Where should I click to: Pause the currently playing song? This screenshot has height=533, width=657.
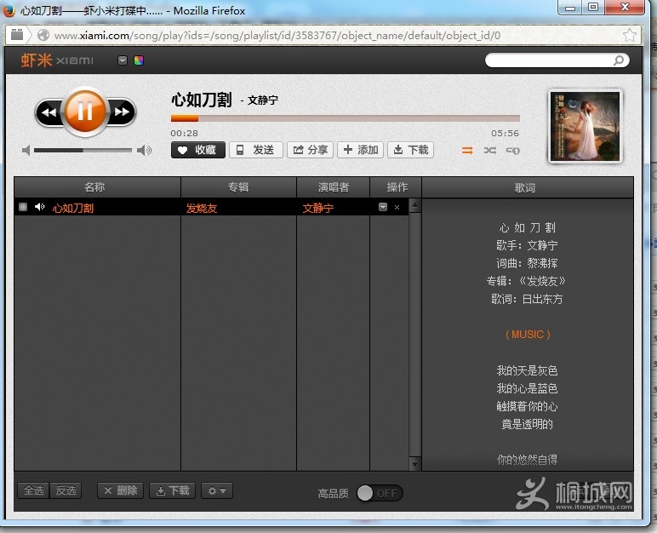[x=84, y=112]
